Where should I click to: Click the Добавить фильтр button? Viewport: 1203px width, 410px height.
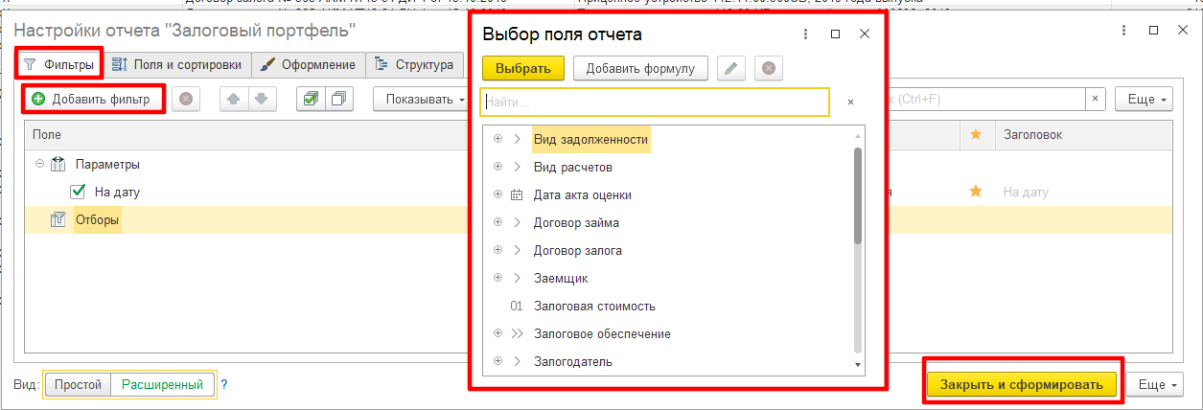click(x=93, y=99)
